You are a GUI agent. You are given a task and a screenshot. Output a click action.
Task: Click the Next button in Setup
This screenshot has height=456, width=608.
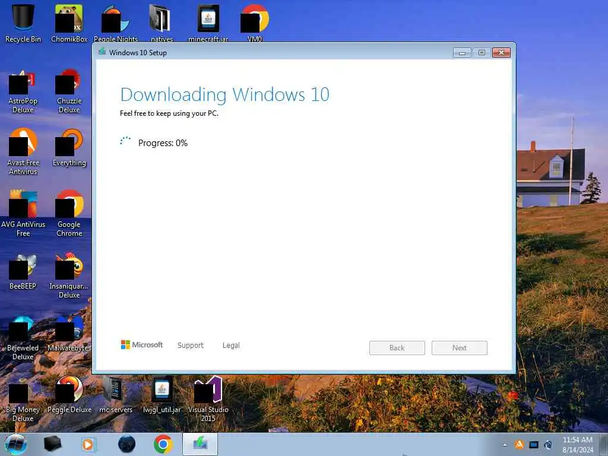(460, 348)
